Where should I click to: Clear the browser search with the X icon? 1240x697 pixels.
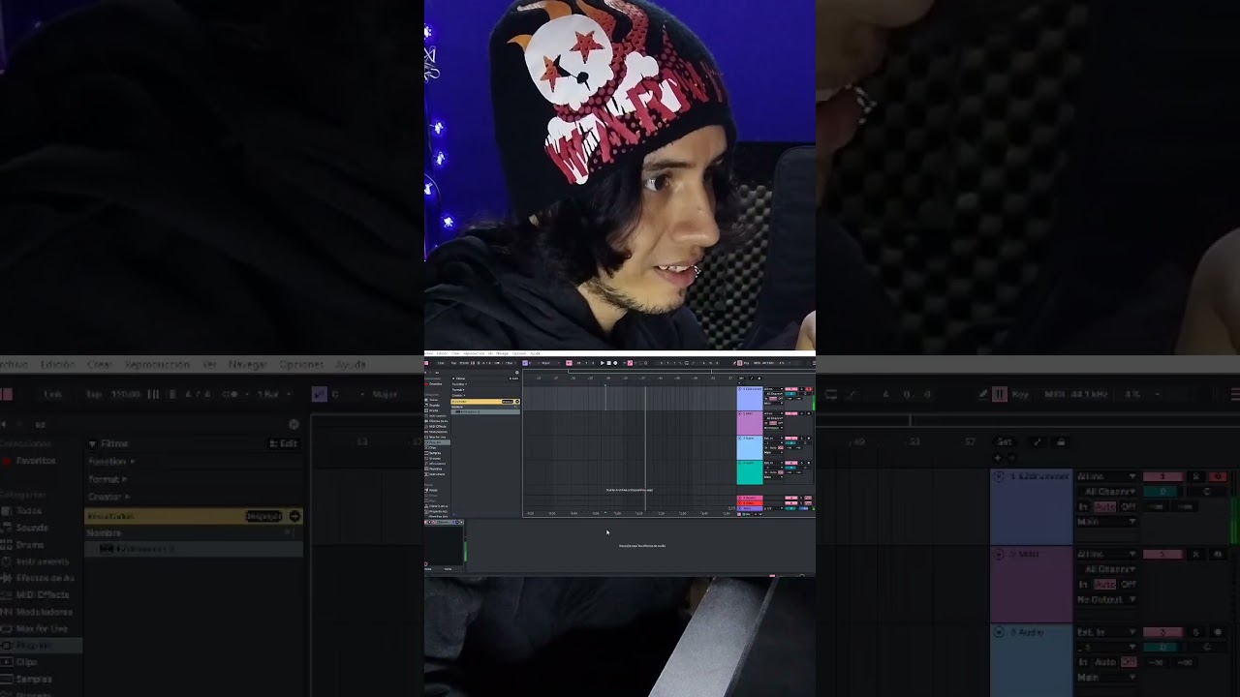517,373
